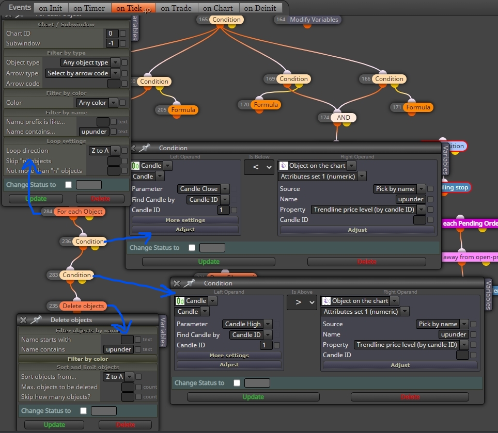Click the pin icon beside upper Condition title
The height and width of the screenshot is (433, 498).
(145, 148)
